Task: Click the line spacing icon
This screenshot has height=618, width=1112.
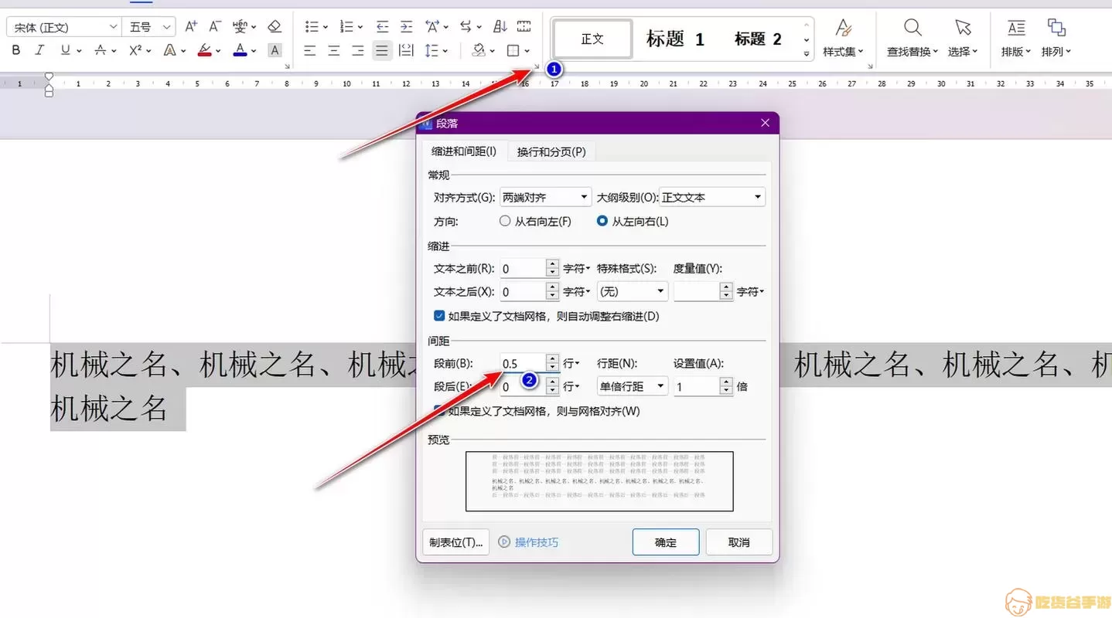Action: pyautogui.click(x=431, y=51)
